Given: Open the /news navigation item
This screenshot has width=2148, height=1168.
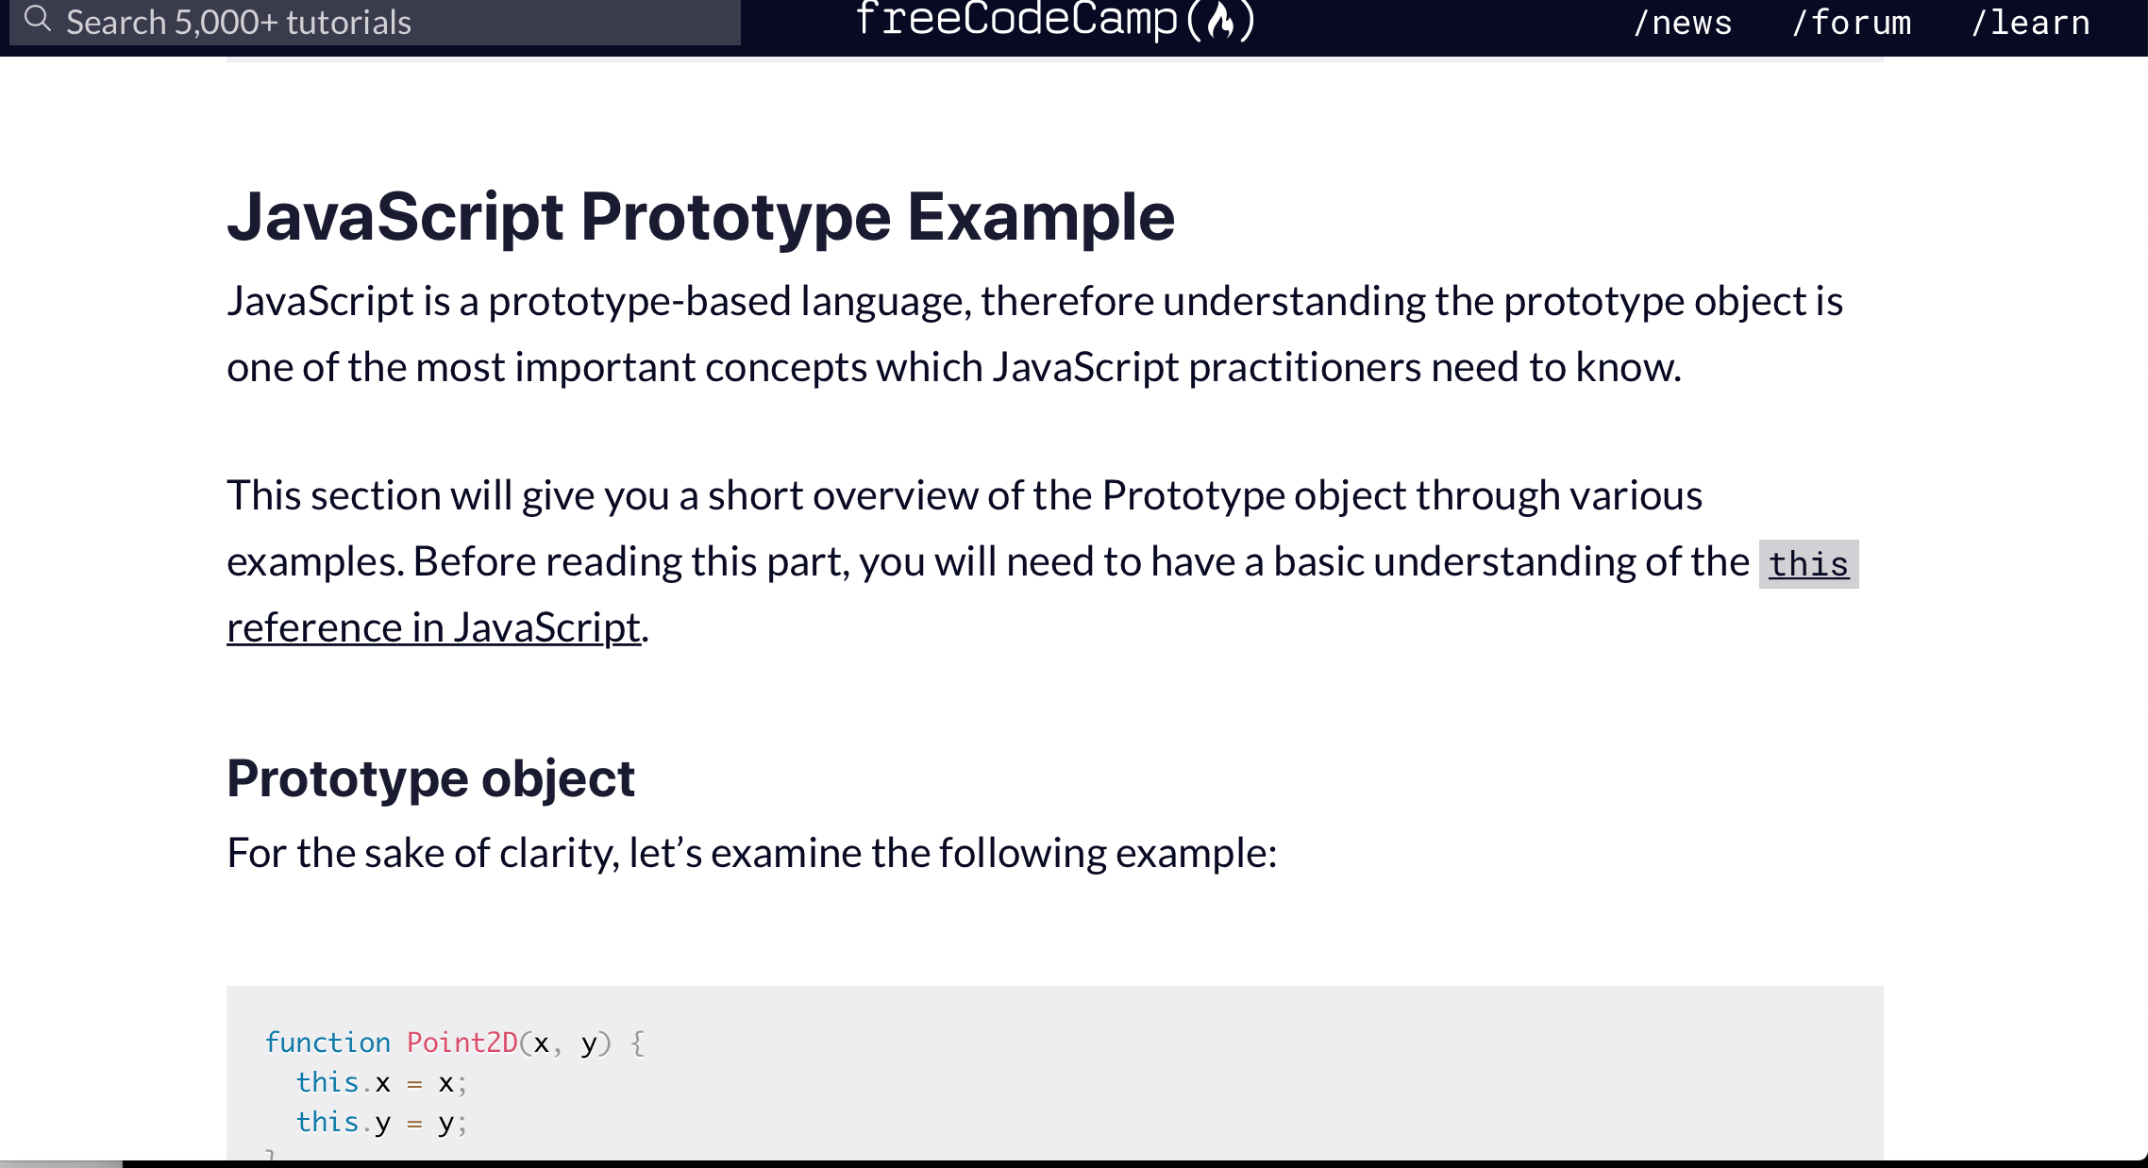Looking at the screenshot, I should tap(1684, 23).
